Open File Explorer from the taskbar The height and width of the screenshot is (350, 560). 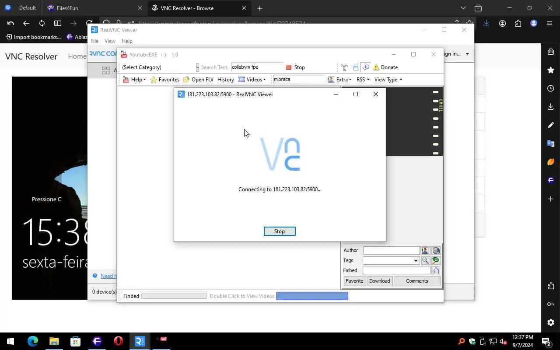(54, 341)
